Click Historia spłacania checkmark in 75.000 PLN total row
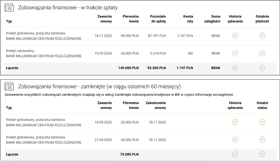 235,154
